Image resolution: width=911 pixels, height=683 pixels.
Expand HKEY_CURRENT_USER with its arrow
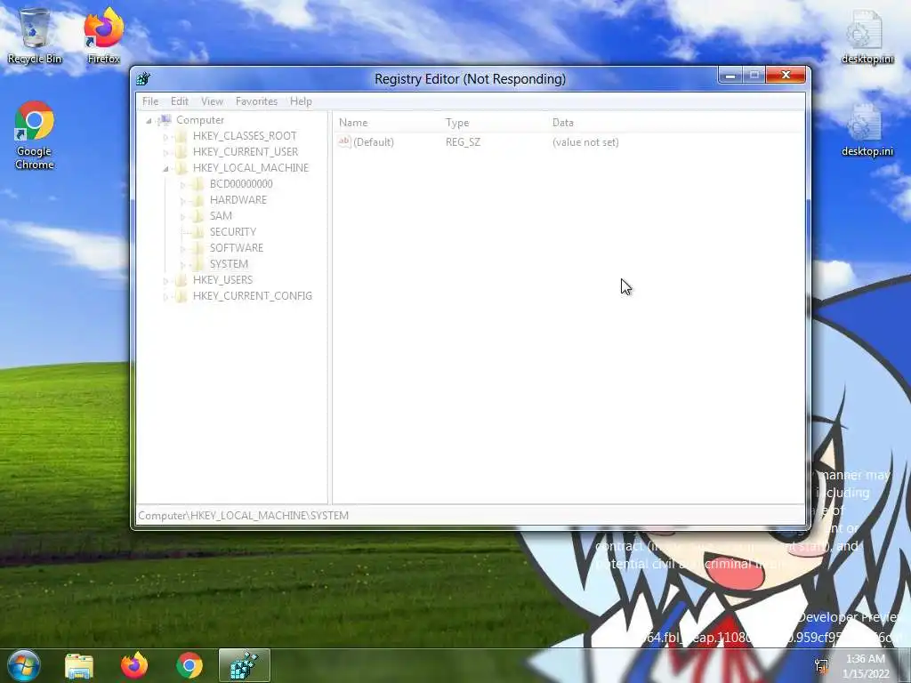165,152
